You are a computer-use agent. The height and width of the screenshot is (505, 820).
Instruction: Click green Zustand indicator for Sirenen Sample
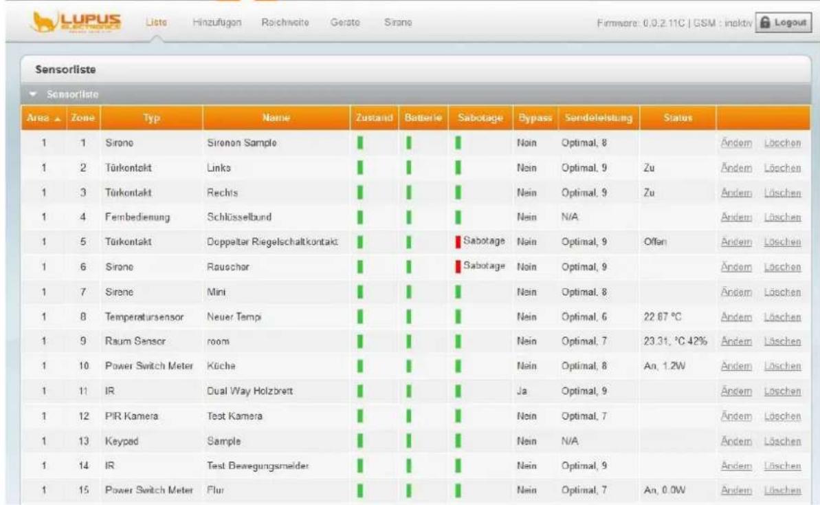coord(359,143)
